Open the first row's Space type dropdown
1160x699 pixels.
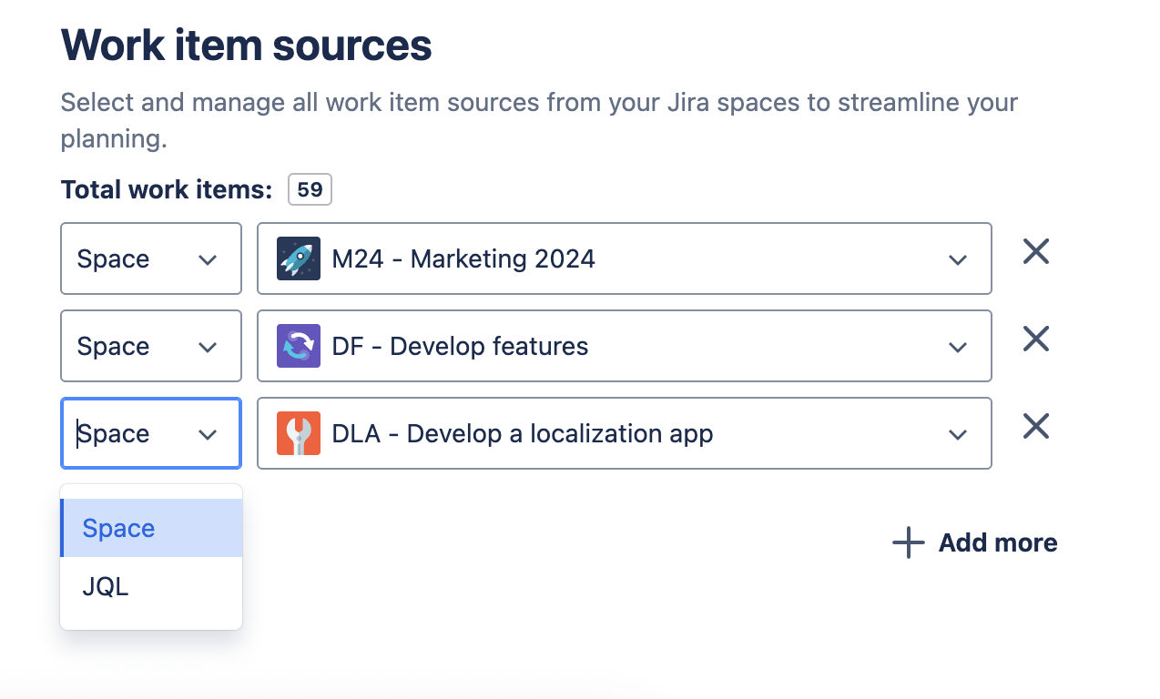tap(150, 259)
